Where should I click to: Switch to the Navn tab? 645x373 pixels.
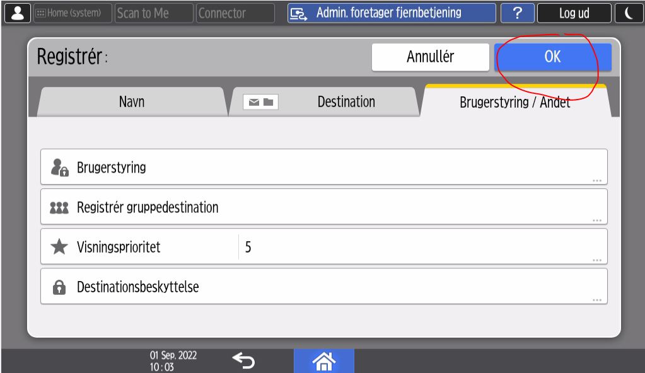click(131, 102)
